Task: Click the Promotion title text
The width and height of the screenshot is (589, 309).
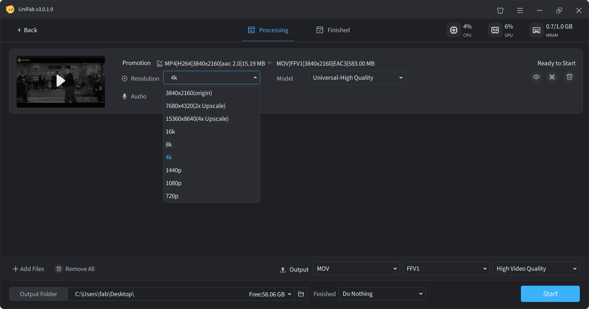Action: (137, 63)
